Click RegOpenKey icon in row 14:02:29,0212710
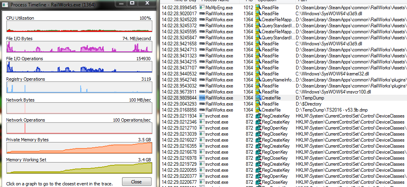This screenshot has width=407, height=187. coord(258,128)
